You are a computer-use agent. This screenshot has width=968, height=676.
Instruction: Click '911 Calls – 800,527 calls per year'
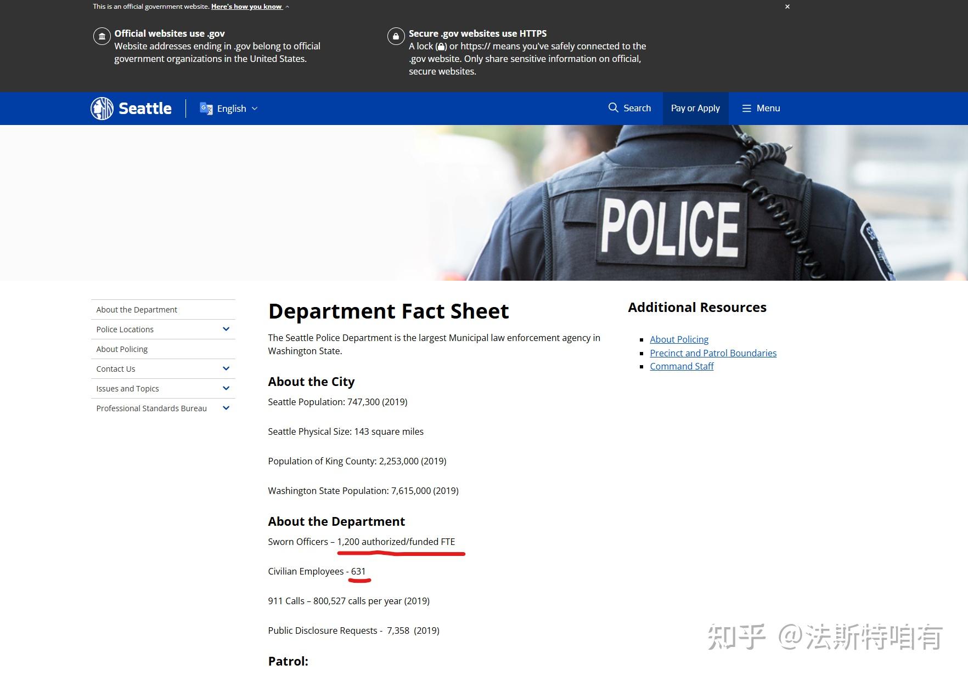click(348, 601)
